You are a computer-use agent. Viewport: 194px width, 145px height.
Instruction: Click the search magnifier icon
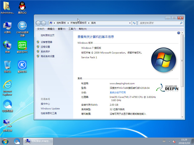181,23
